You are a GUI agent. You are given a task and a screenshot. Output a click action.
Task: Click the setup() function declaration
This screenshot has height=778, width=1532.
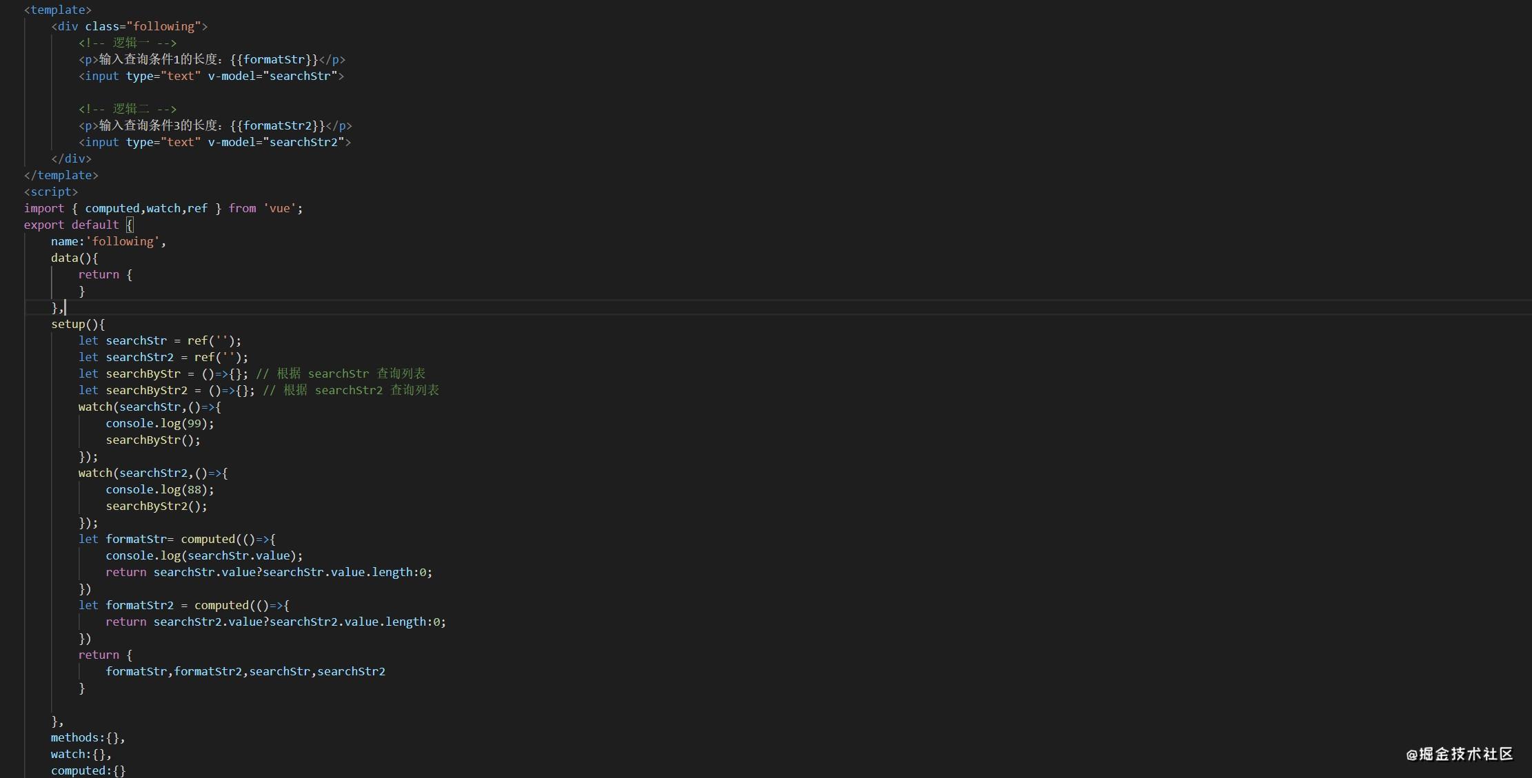pyautogui.click(x=78, y=324)
